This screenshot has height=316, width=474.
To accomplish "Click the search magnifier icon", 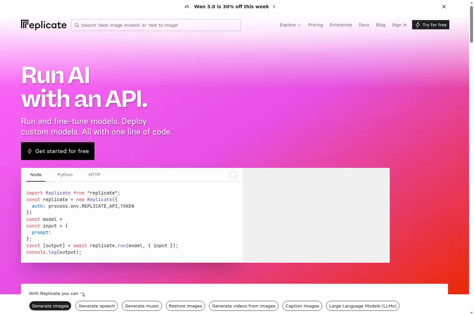I will [x=77, y=25].
